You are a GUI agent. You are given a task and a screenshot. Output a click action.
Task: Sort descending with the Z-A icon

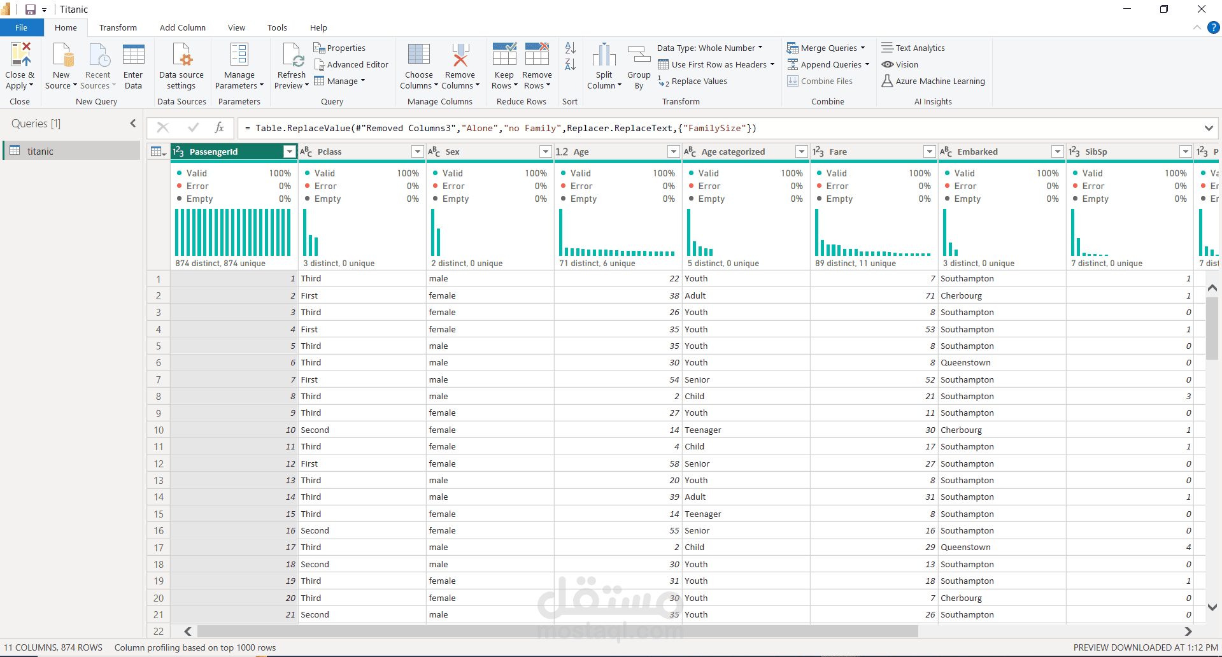click(571, 64)
